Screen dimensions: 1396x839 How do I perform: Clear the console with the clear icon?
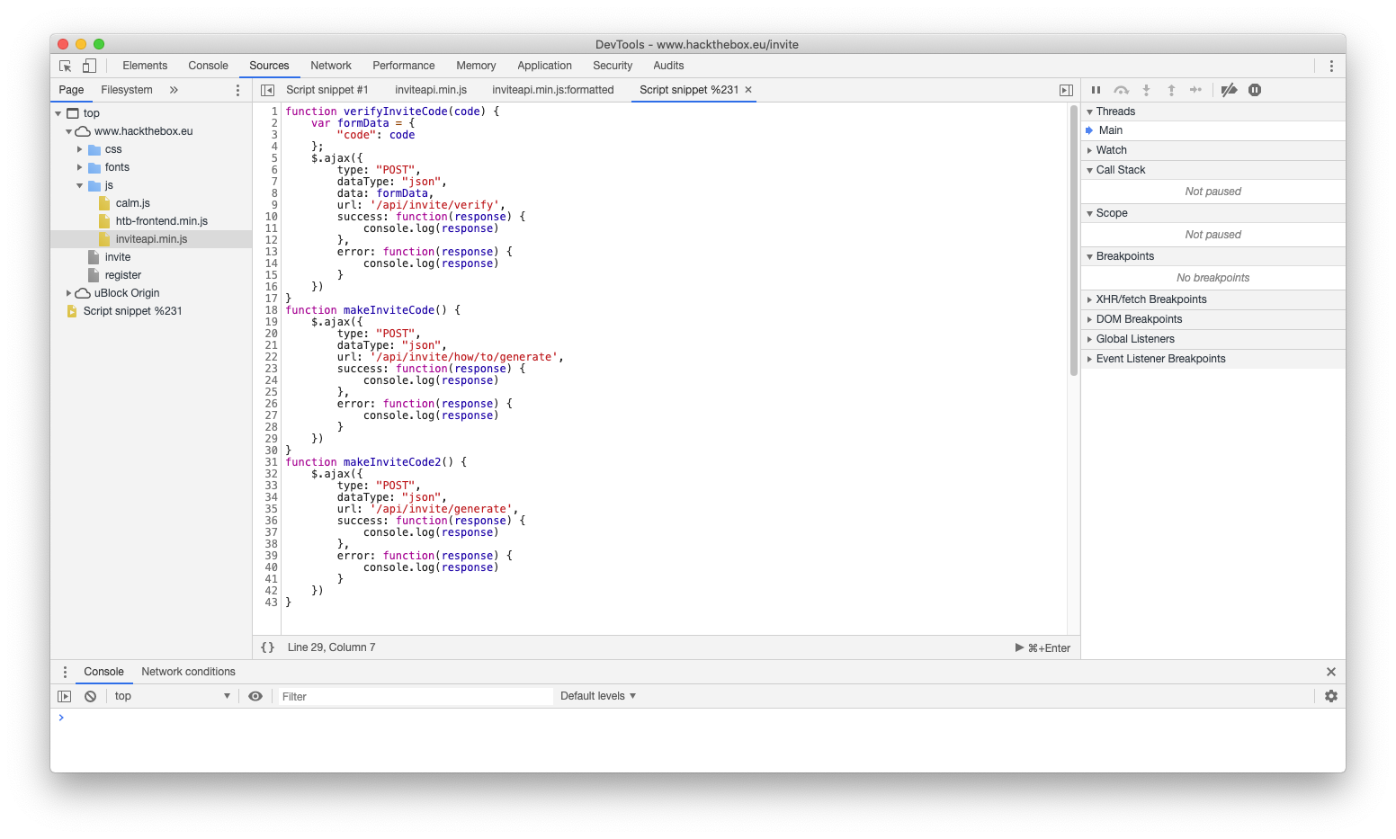pos(91,696)
